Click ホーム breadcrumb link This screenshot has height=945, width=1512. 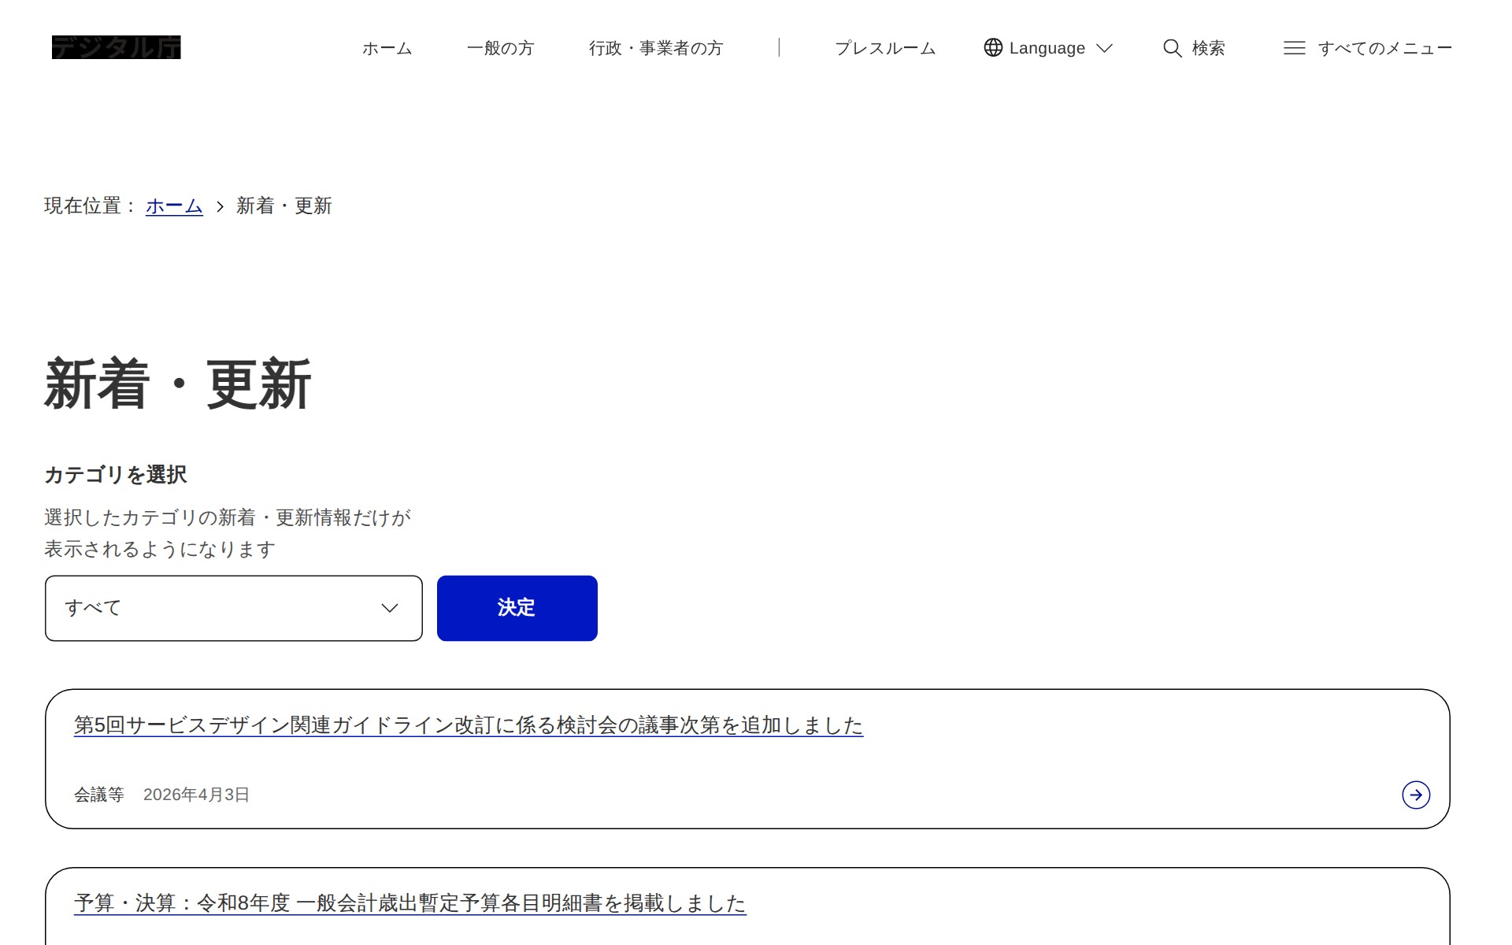point(174,206)
